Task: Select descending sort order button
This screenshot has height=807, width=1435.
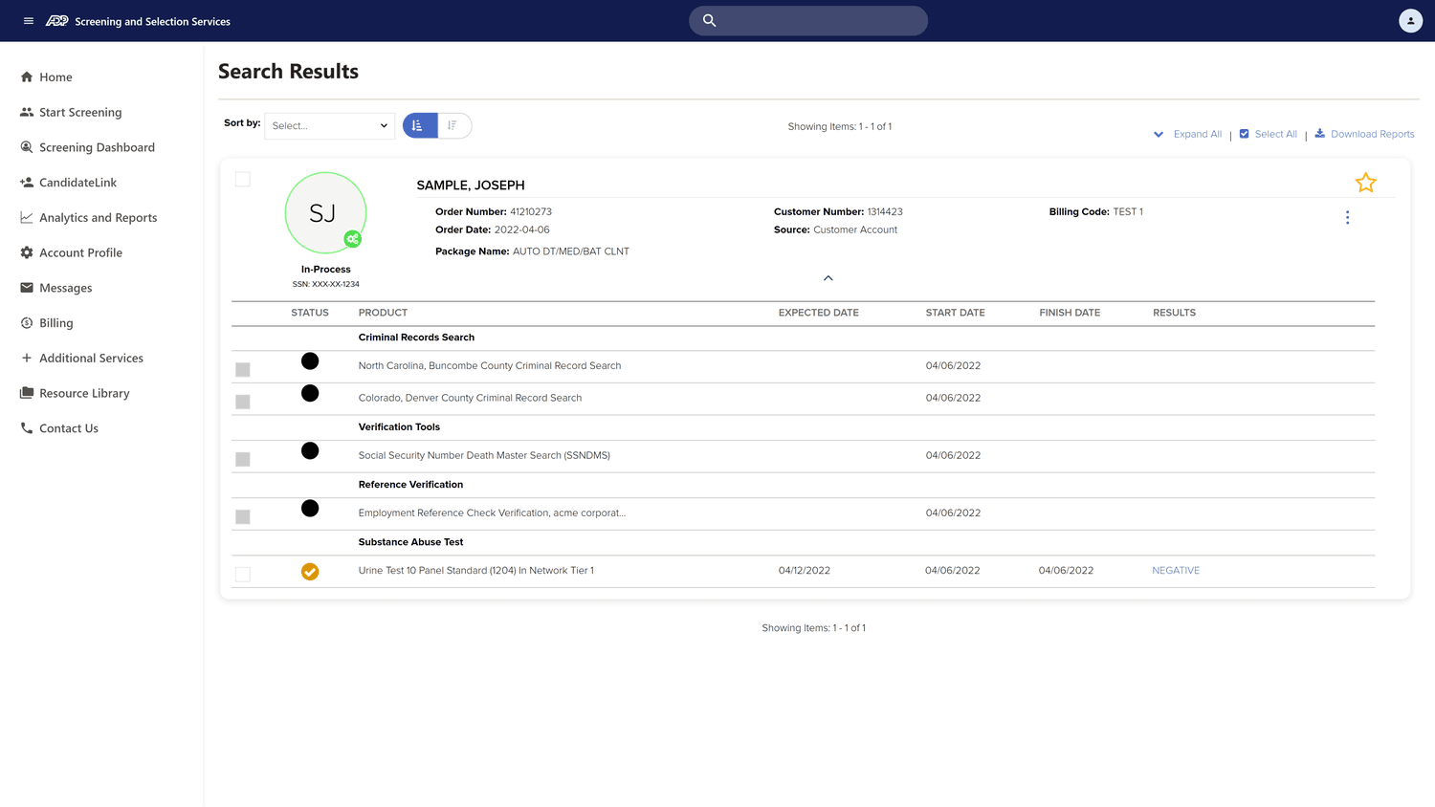Action: 454,125
